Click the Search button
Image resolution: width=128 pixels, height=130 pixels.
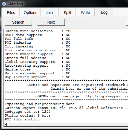18,22
